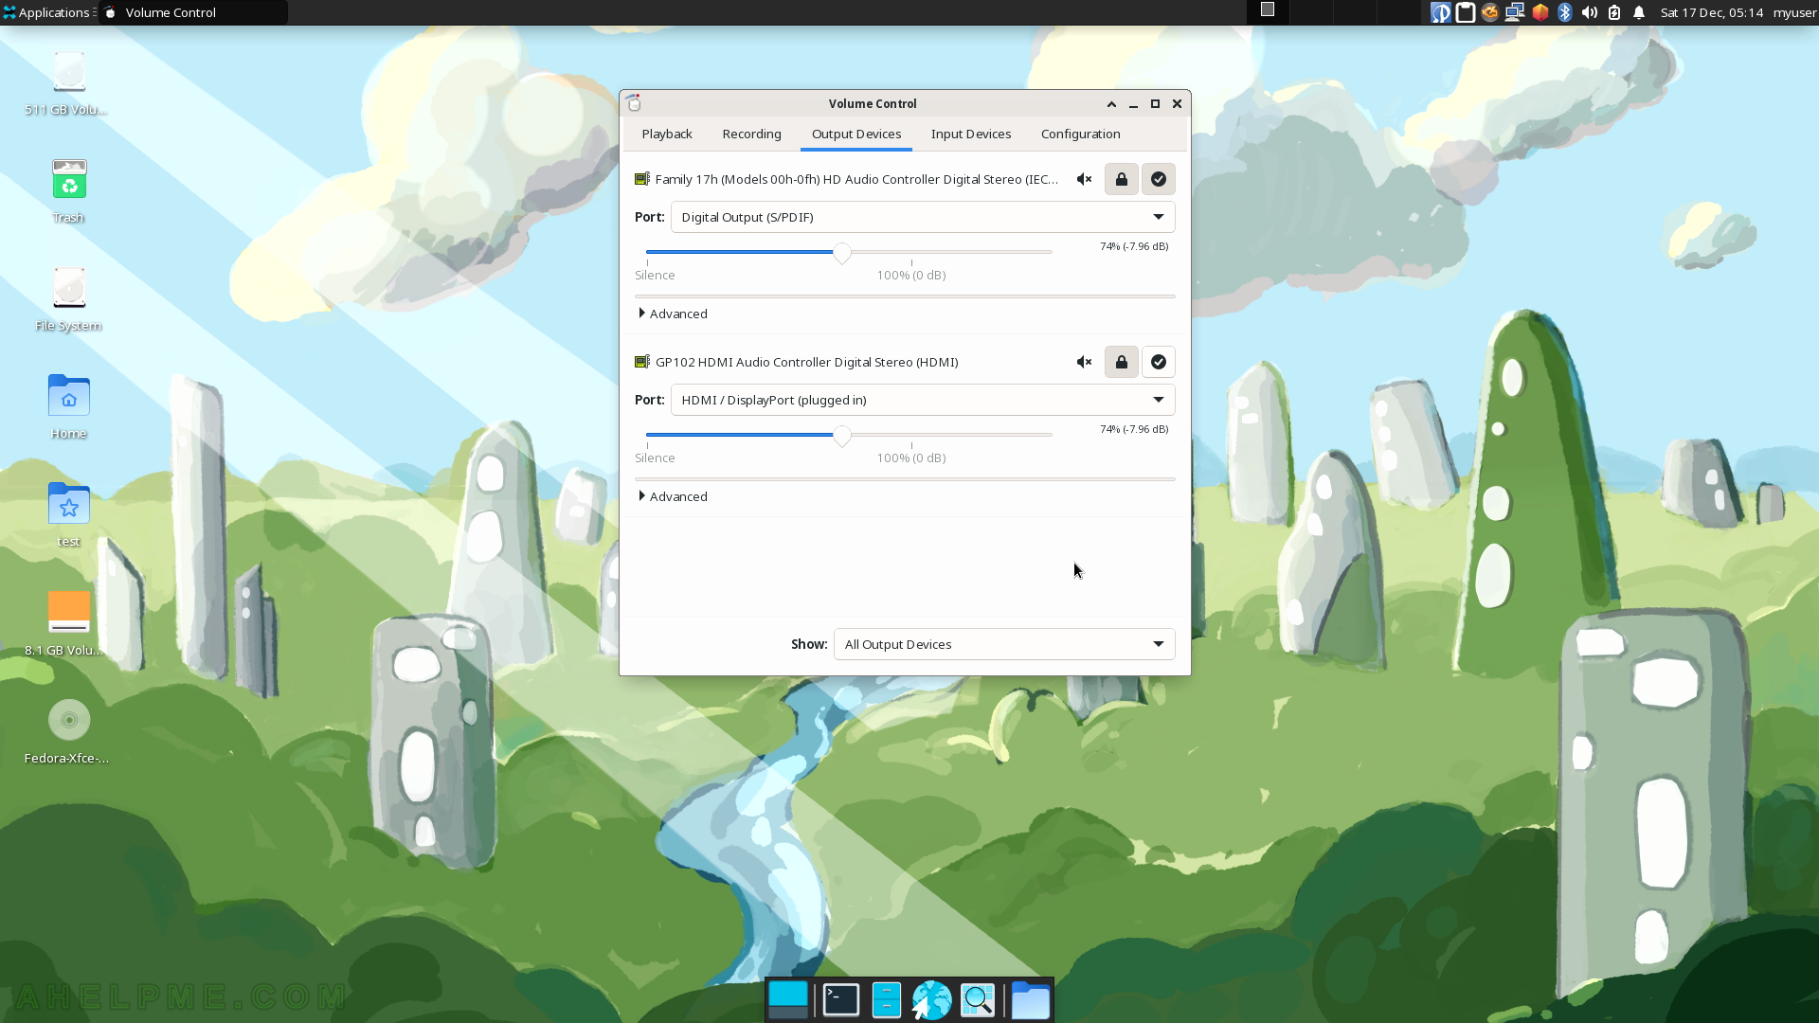Roll up the Volume Control window

(1111, 104)
